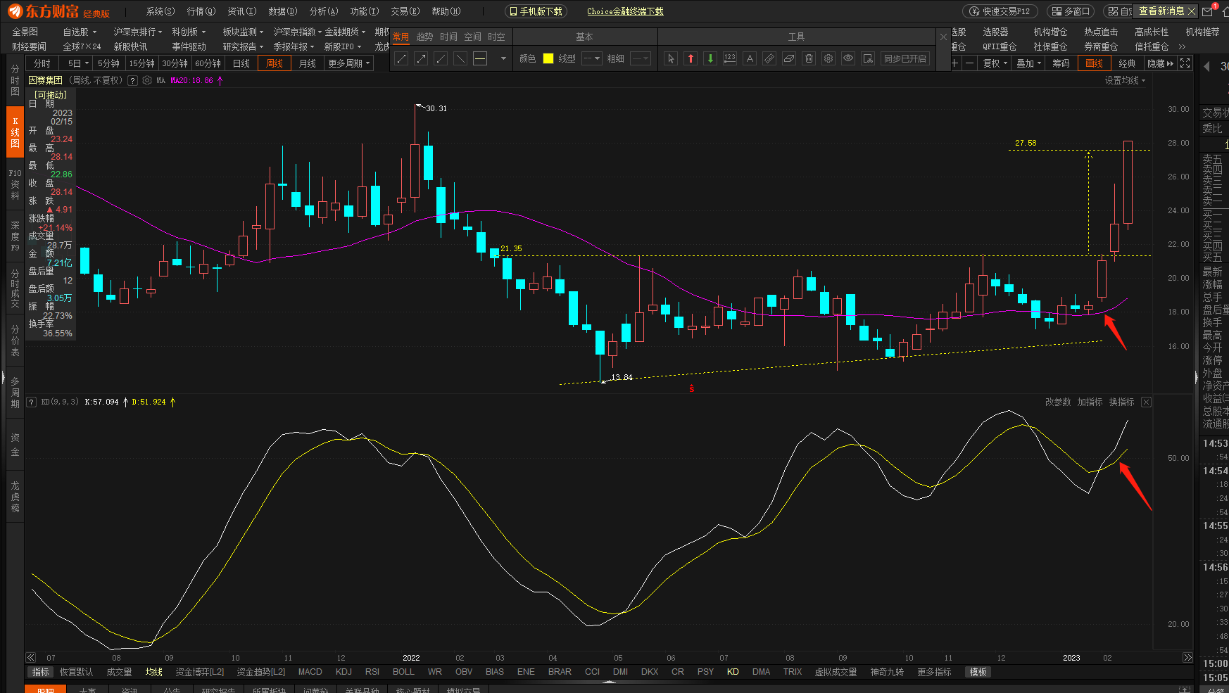Pick the yellow line color swatch

click(548, 59)
